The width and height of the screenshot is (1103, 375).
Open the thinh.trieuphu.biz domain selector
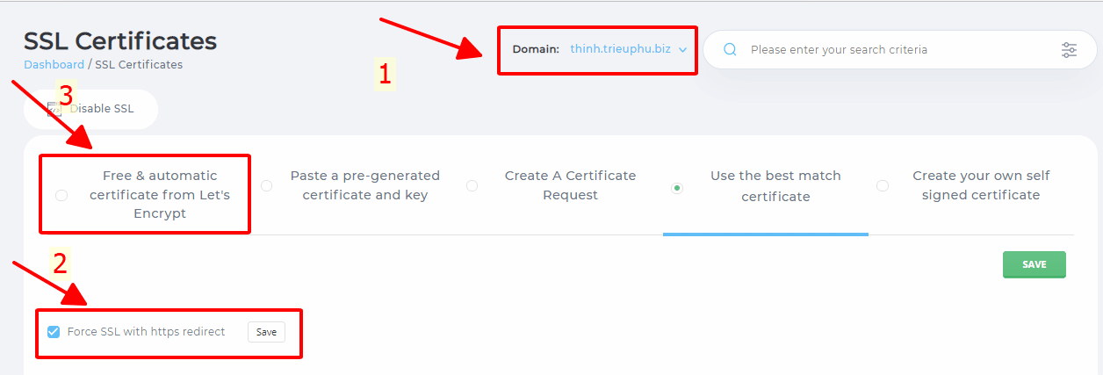(x=620, y=49)
